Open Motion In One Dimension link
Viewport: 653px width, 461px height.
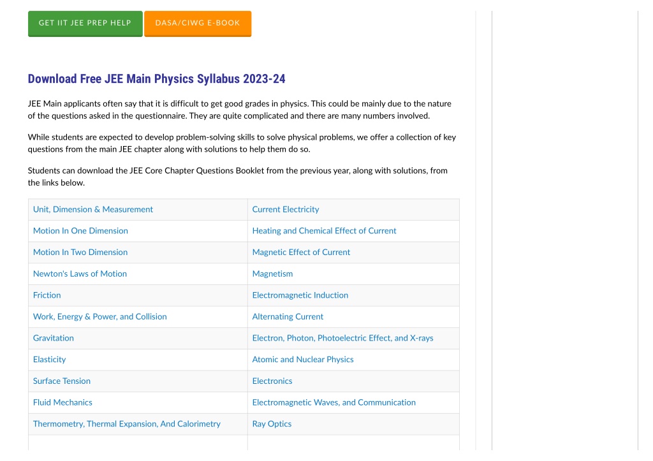(80, 231)
